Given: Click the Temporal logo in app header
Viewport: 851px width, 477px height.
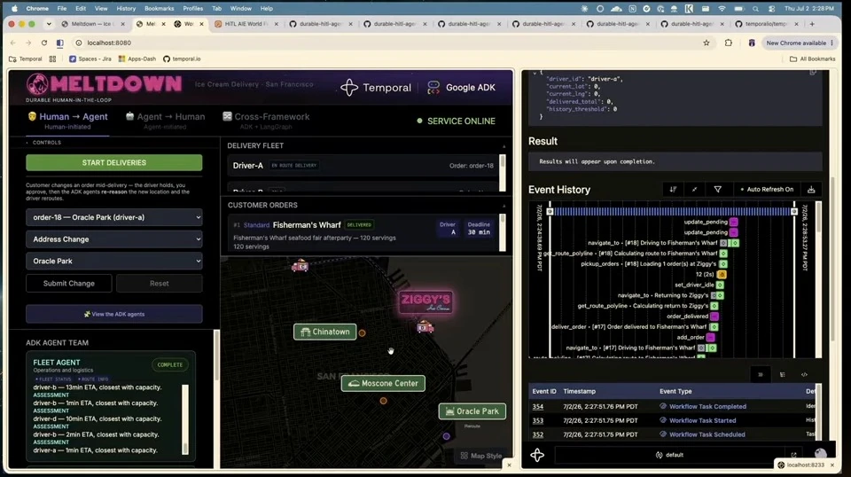Looking at the screenshot, I should 376,88.
